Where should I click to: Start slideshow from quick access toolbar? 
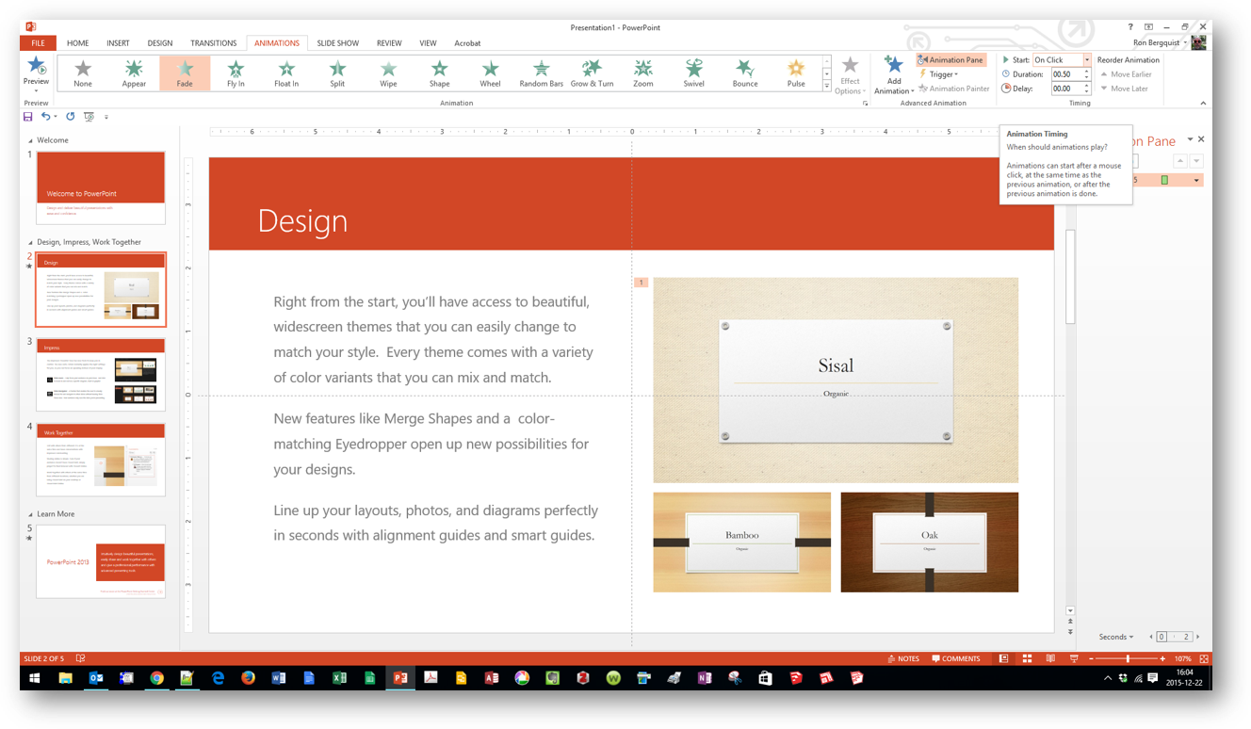click(x=89, y=117)
